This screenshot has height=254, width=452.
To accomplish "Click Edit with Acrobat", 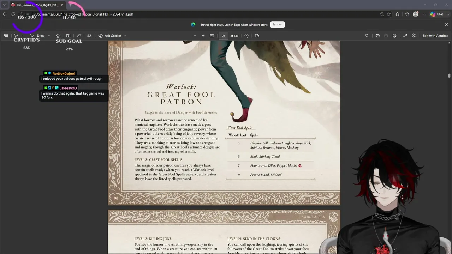I will 435,36.
